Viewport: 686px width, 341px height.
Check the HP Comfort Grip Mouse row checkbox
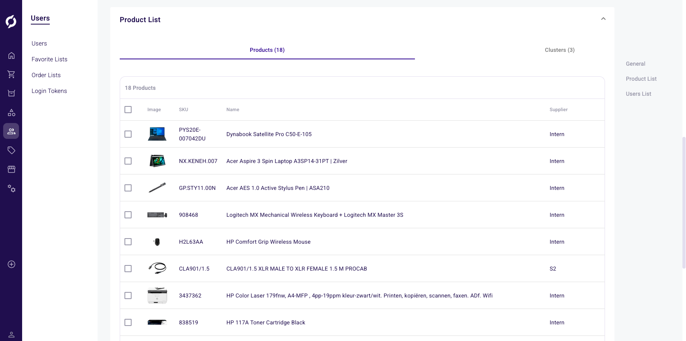(x=128, y=242)
